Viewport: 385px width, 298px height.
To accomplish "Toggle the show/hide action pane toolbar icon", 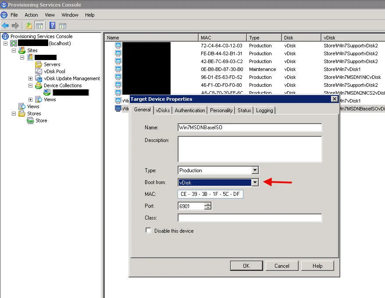I will point(63,26).
